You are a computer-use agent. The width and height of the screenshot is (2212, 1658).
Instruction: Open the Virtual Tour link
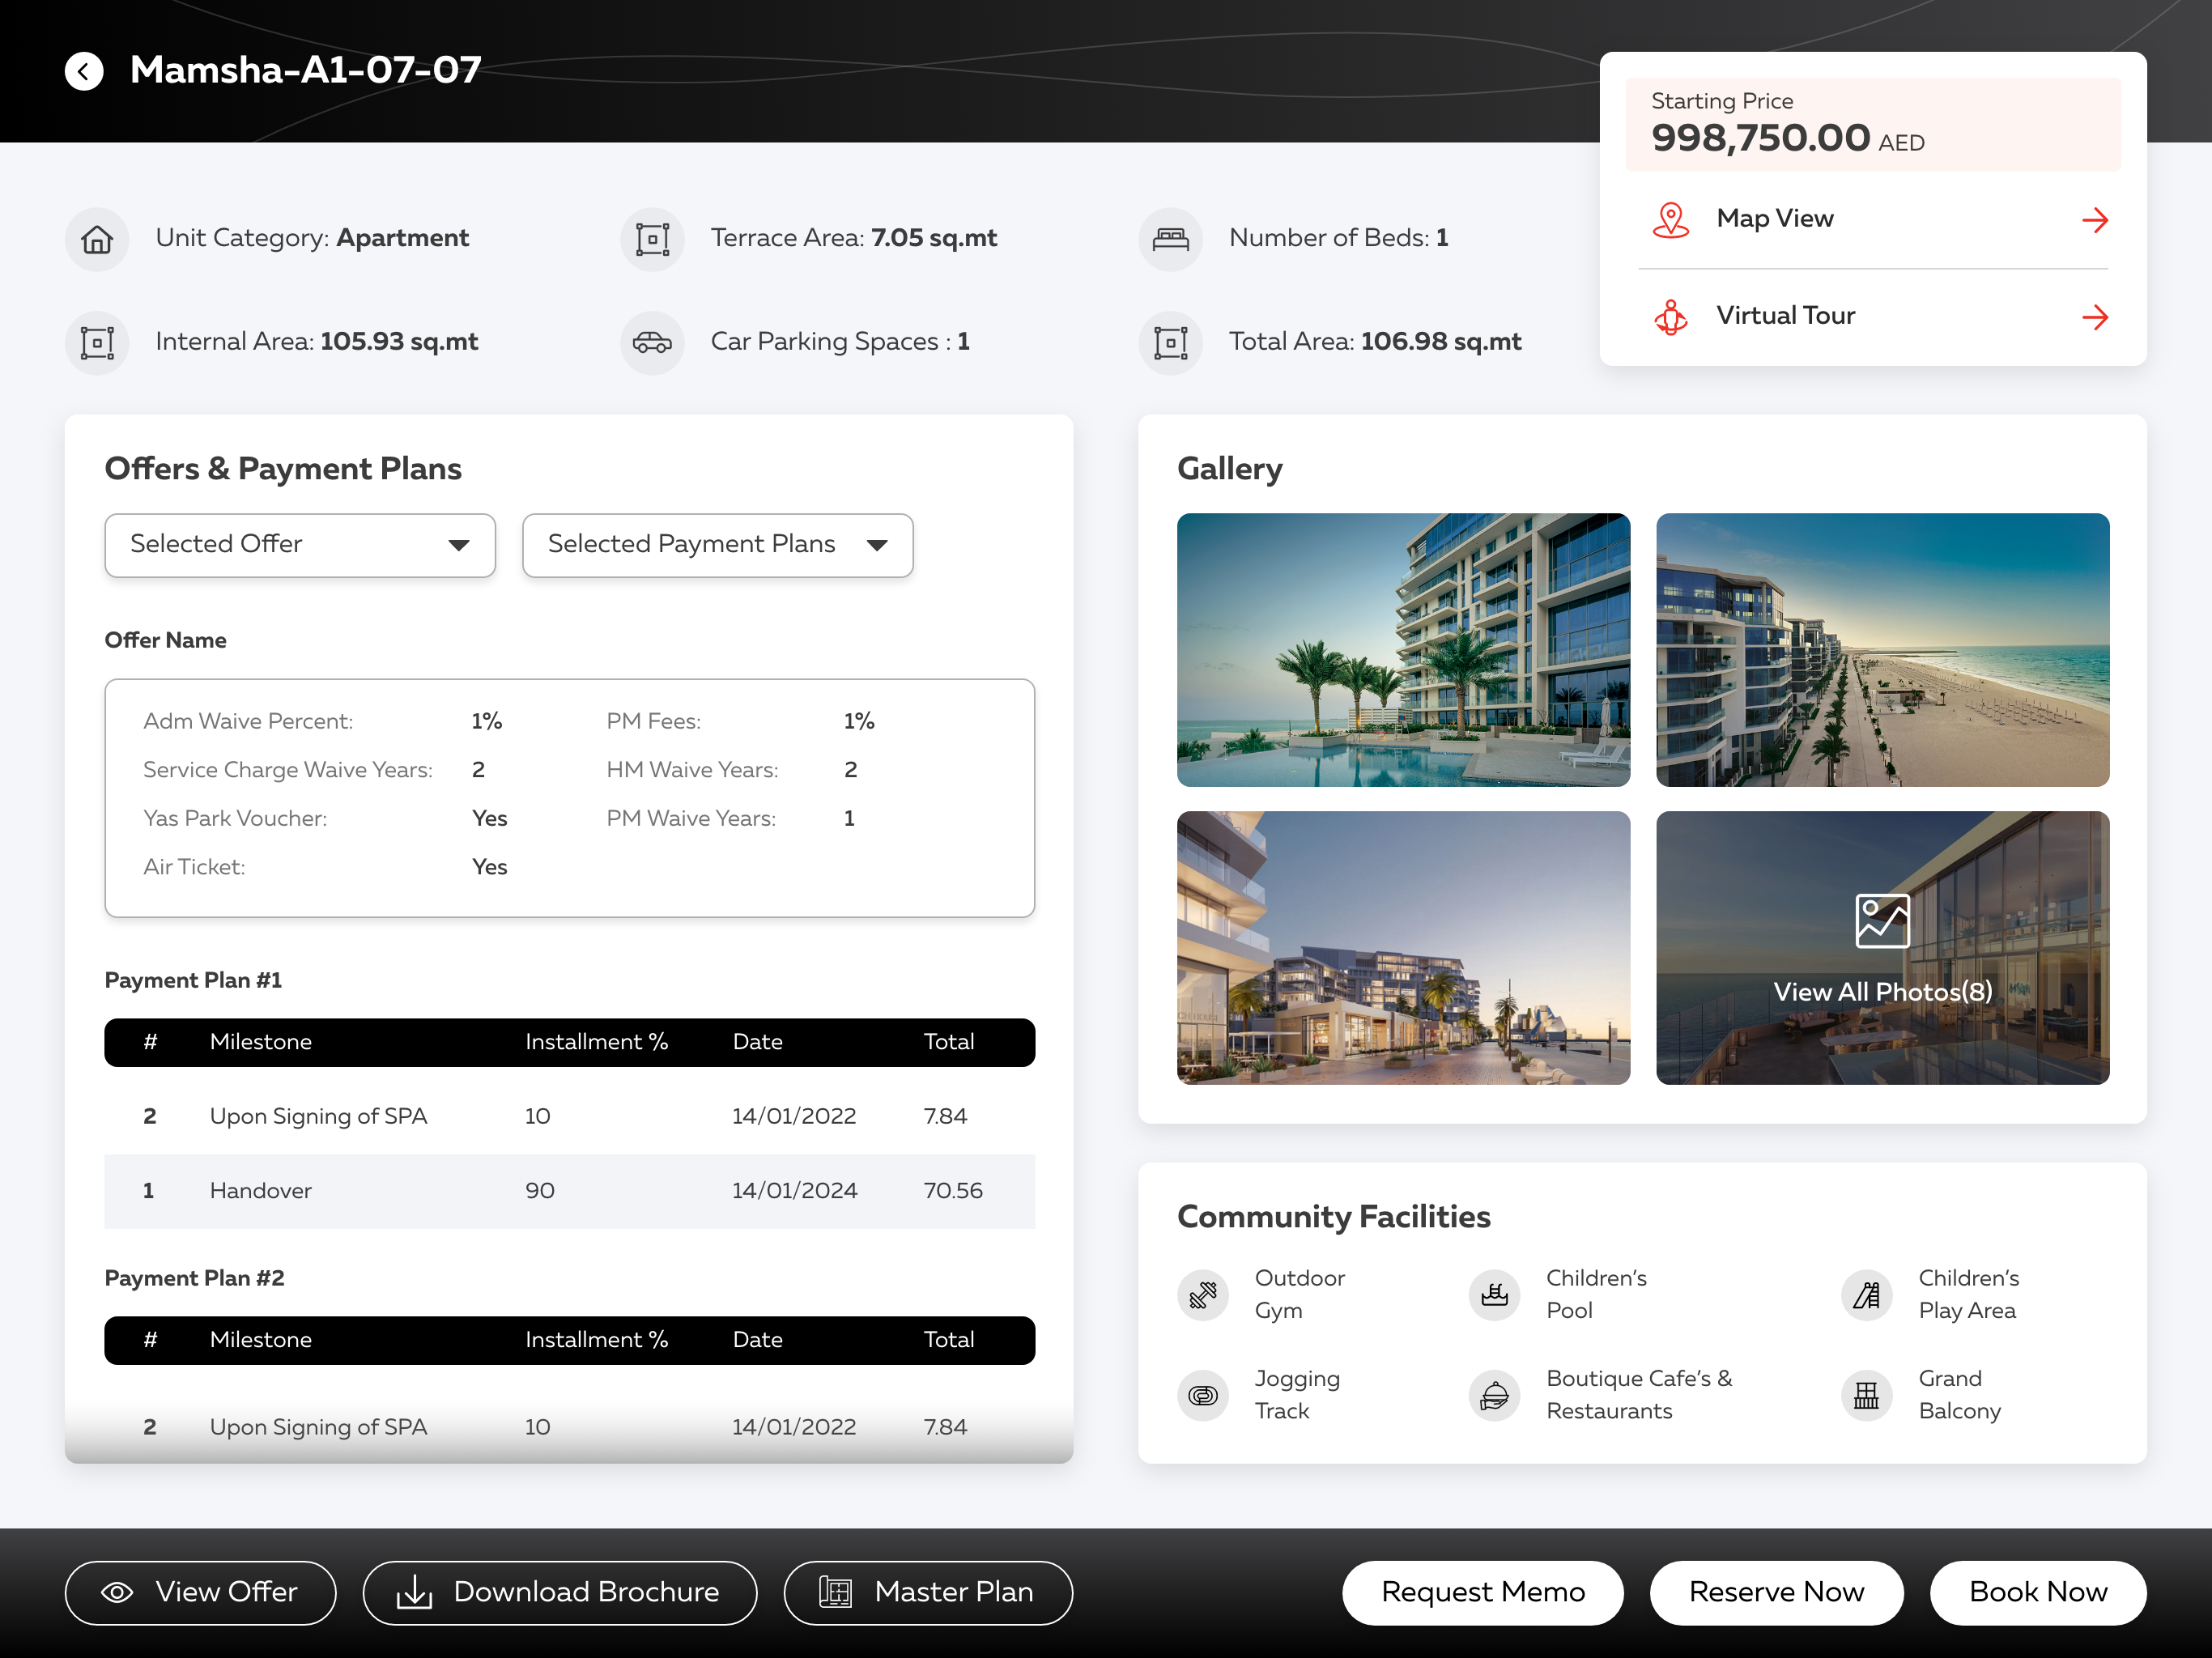pyautogui.click(x=1873, y=317)
